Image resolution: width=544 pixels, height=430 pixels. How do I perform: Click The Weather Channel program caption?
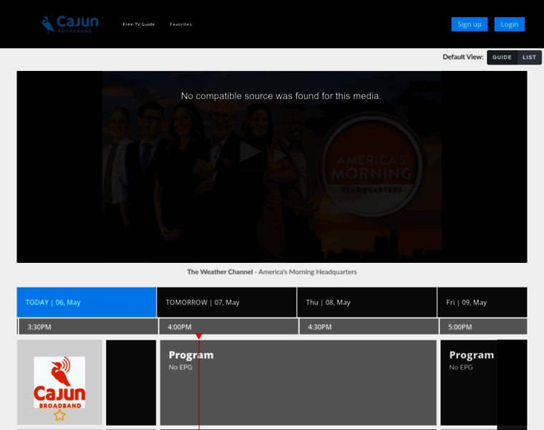point(272,272)
